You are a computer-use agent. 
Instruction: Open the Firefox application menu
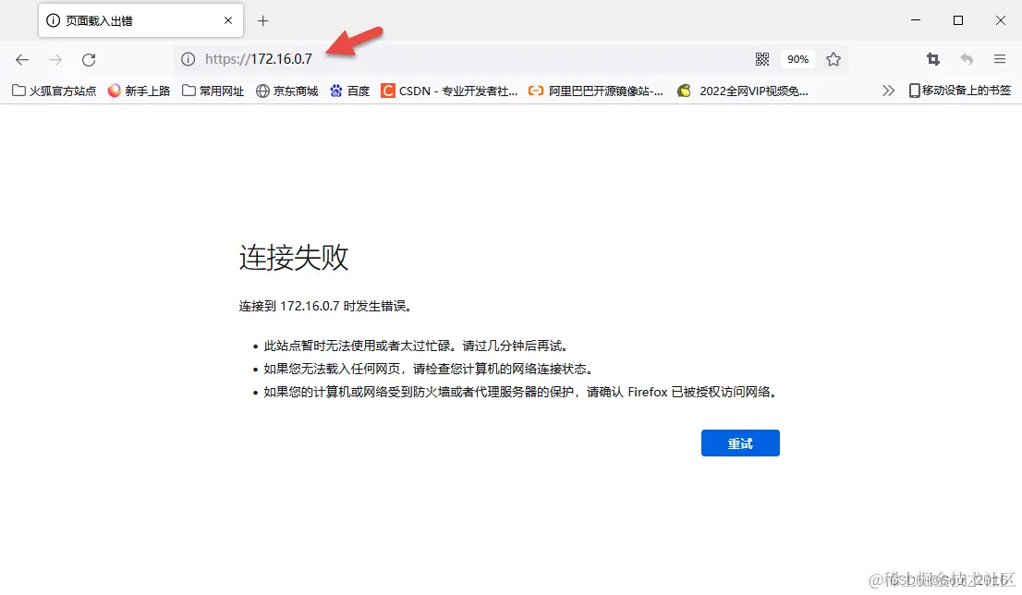point(1000,58)
